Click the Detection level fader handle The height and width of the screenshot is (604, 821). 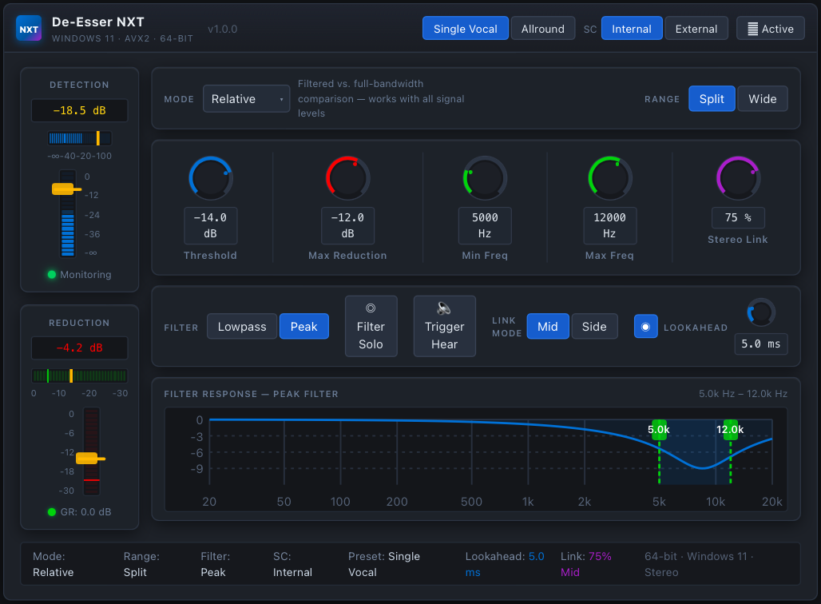[63, 189]
